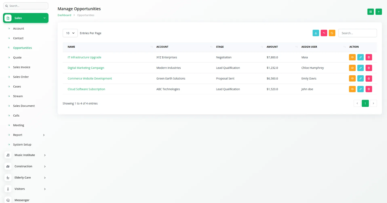Screen dimensions: 387x203
Task: Click the green grid view icon
Action: [370, 12]
